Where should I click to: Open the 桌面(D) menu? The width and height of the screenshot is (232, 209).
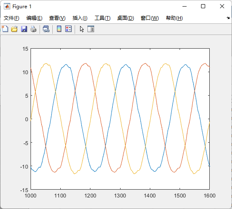tap(125, 18)
